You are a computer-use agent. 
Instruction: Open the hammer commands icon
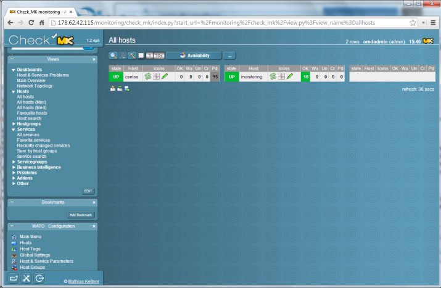[132, 56]
